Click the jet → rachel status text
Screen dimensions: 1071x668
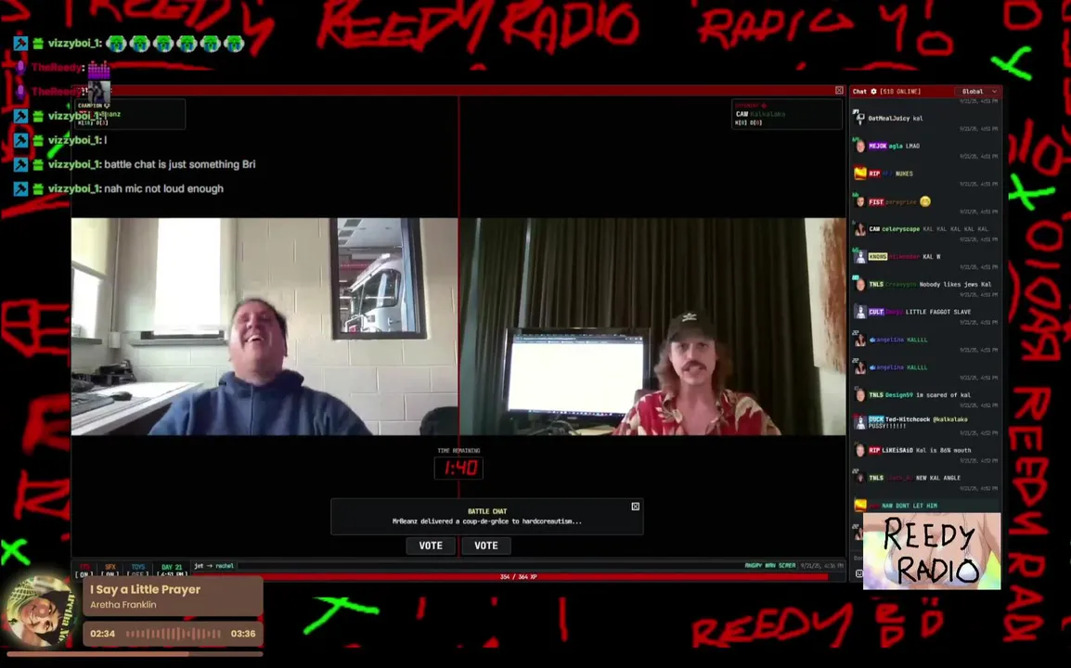(213, 566)
